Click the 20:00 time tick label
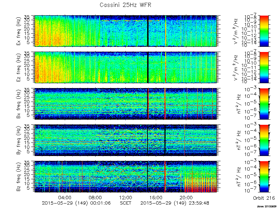The height and width of the screenshot is (208, 277). tap(186, 197)
